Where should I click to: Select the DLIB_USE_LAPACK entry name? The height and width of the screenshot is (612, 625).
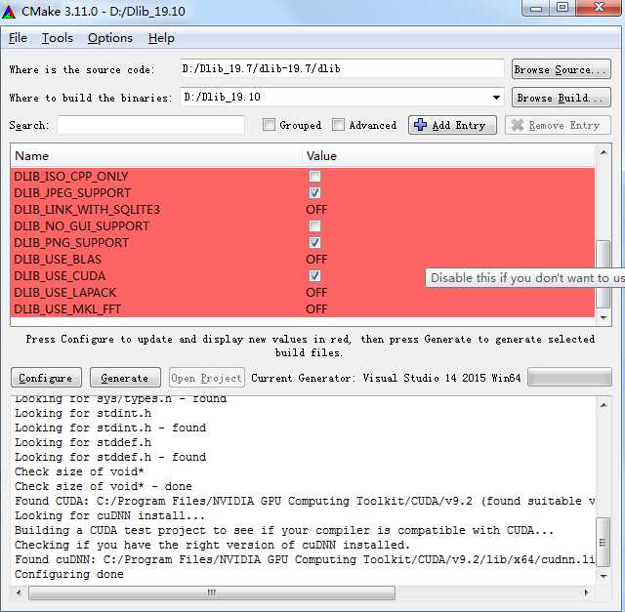coord(65,293)
